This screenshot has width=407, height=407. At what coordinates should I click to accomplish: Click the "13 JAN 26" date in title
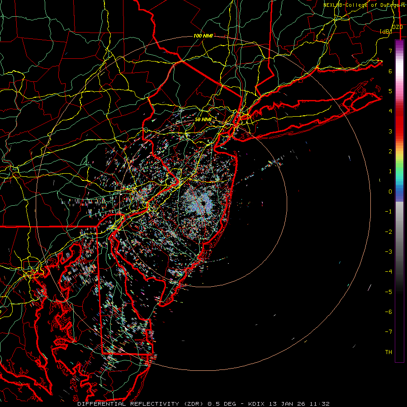tap(287, 404)
